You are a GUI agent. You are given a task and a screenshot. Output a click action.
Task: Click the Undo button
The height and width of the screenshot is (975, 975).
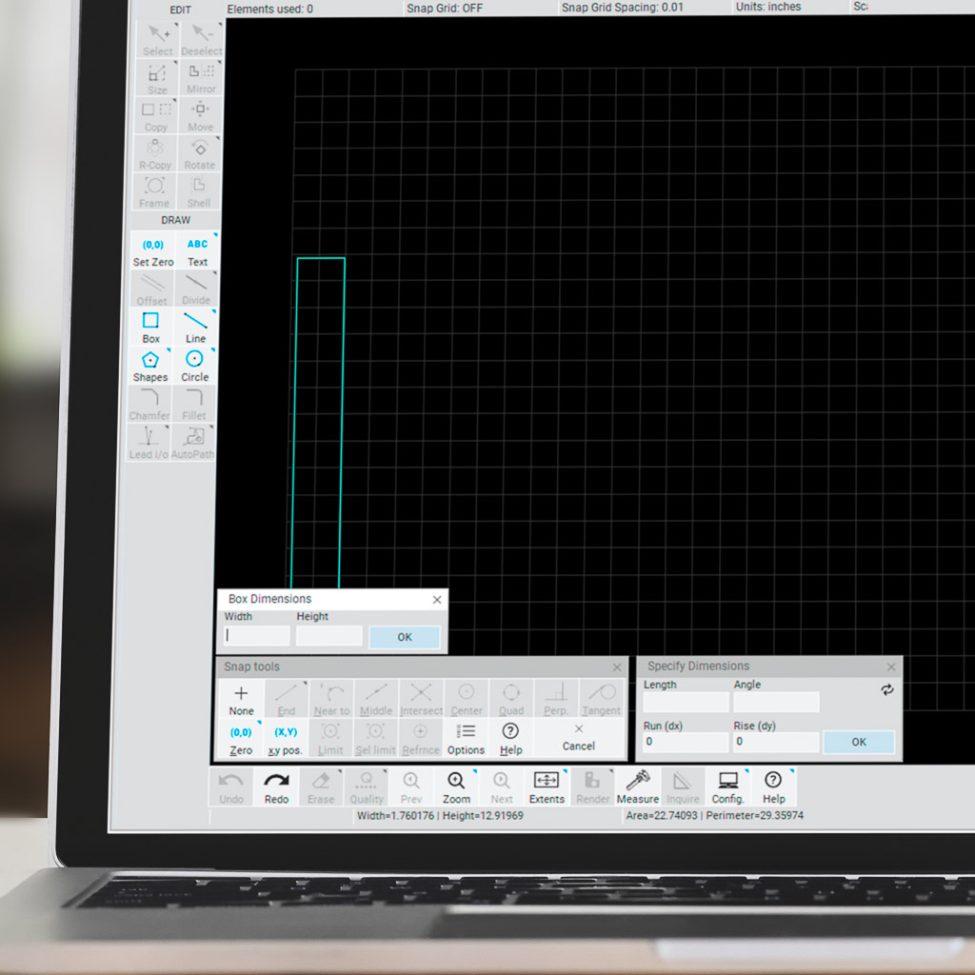[231, 787]
